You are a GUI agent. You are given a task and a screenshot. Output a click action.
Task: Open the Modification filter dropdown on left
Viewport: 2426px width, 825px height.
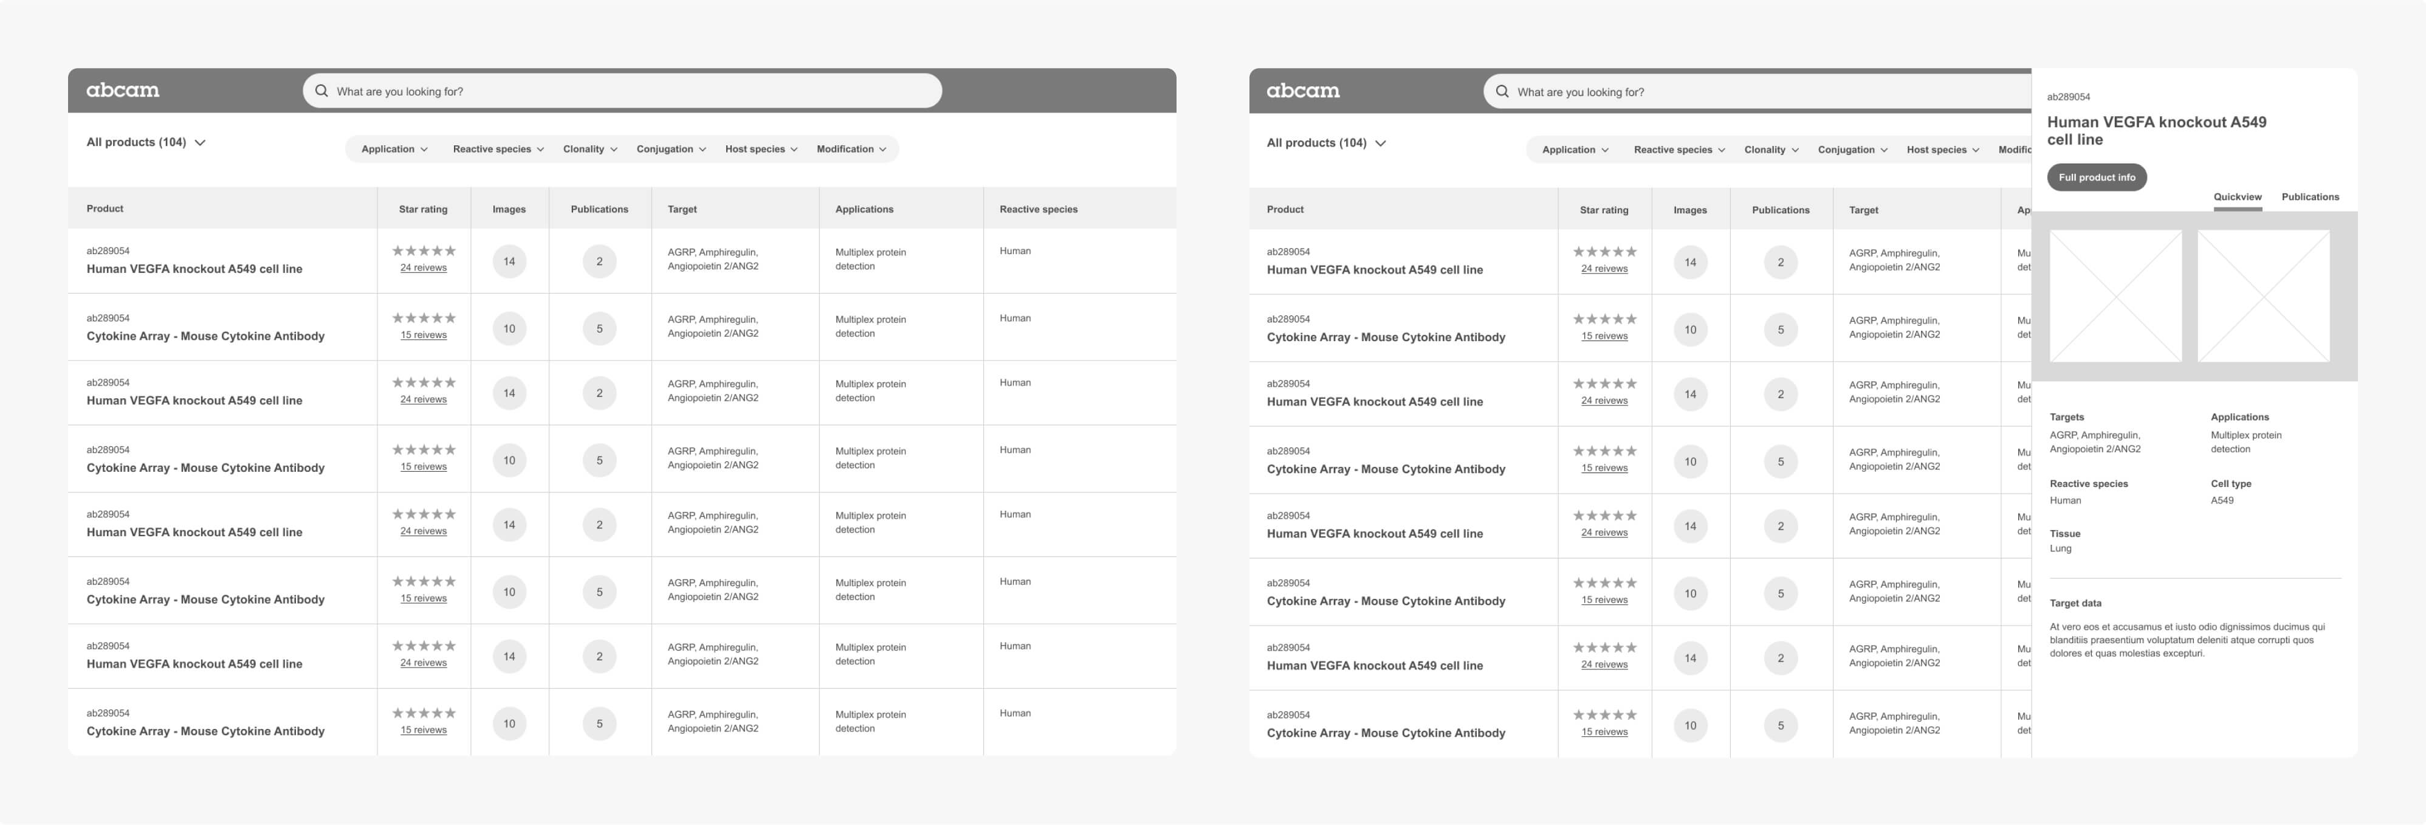pos(851,149)
